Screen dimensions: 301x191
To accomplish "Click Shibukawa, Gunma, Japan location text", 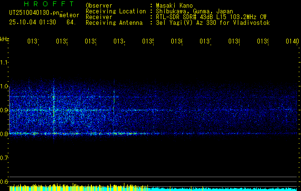I will (194, 11).
